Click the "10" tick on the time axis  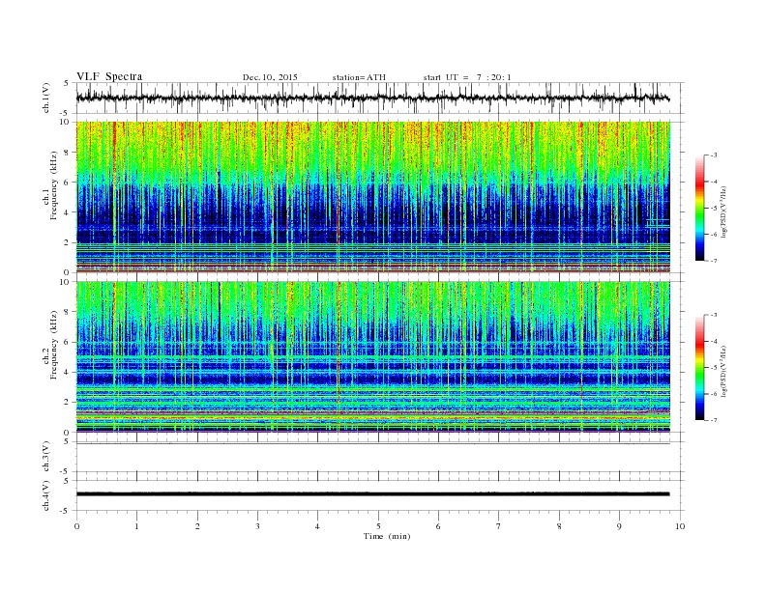(680, 526)
